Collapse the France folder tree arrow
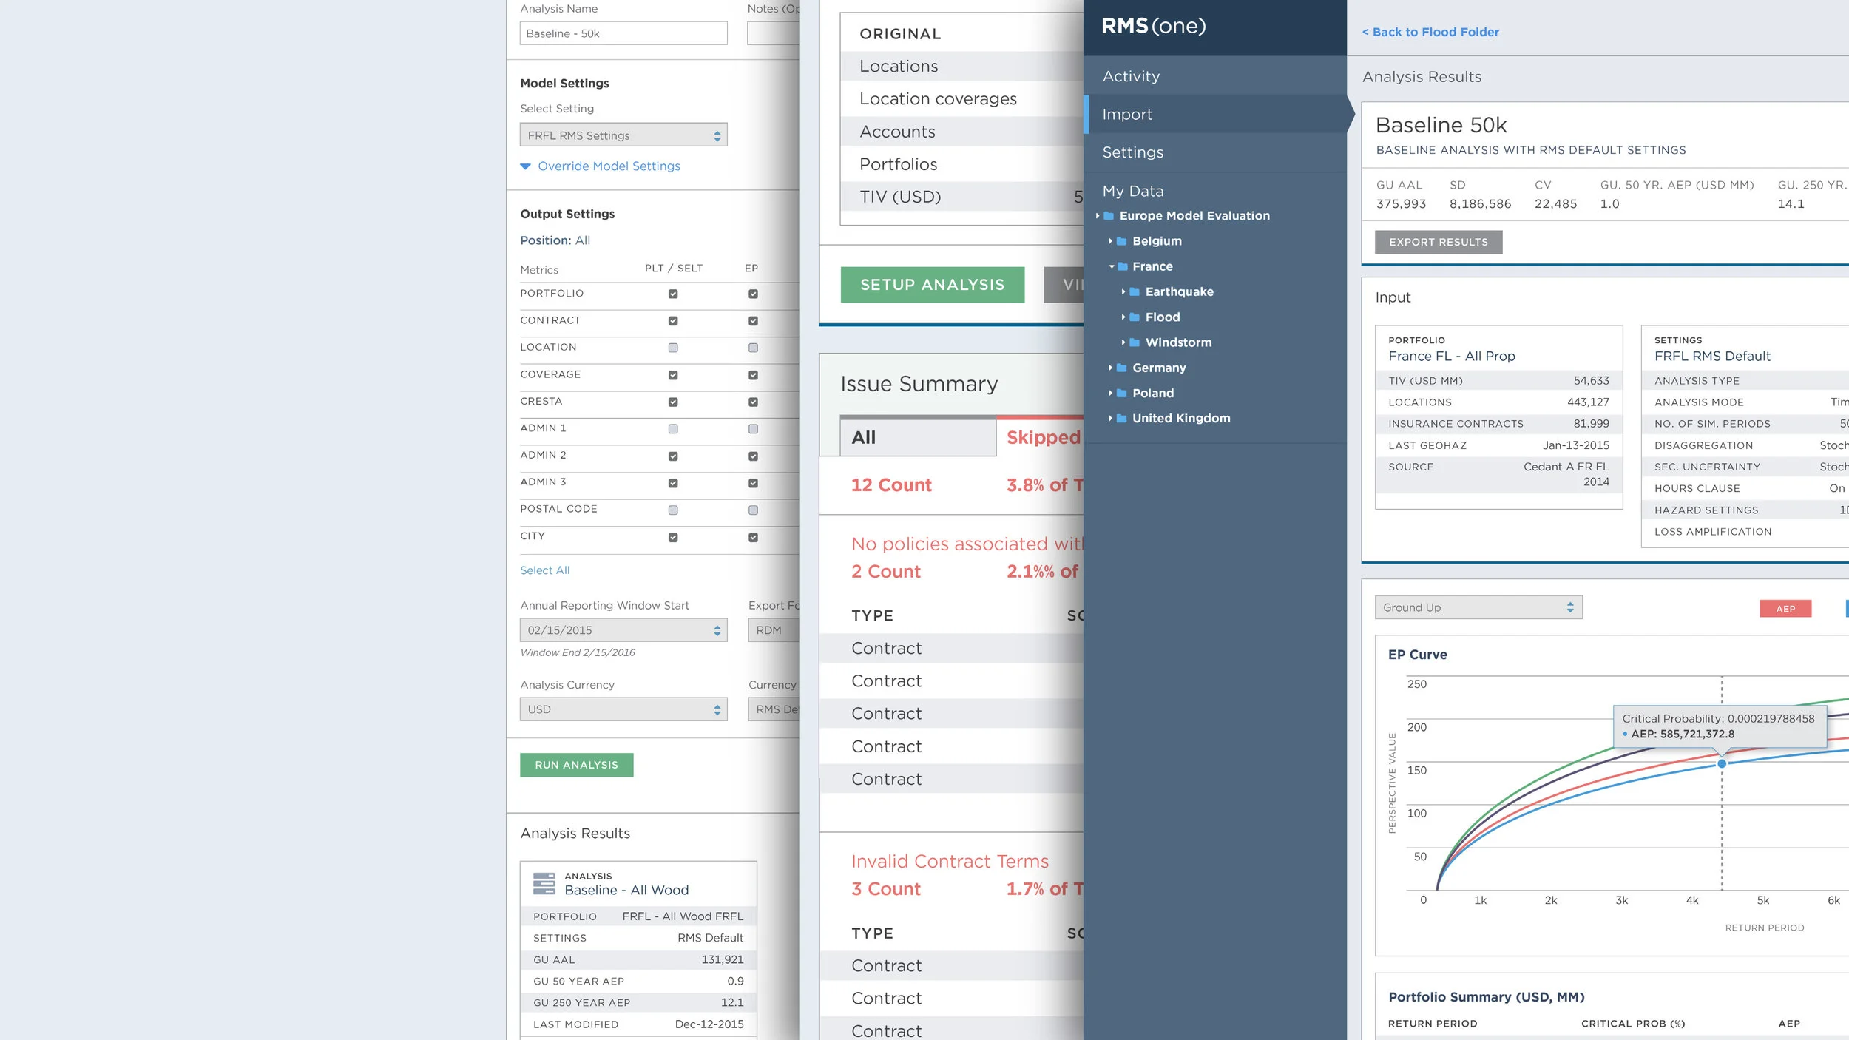1849x1040 pixels. (x=1111, y=266)
